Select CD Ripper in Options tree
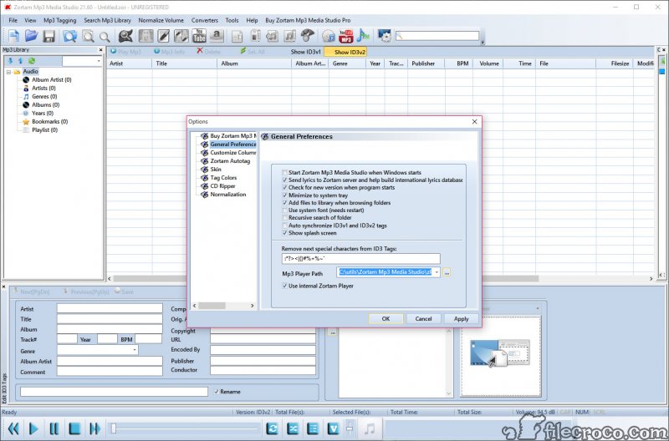669x441 pixels. coord(222,186)
